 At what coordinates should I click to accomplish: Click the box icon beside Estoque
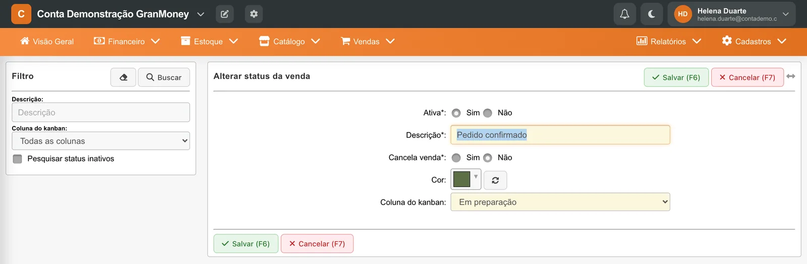point(186,41)
